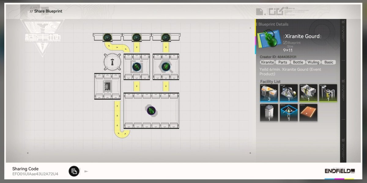Click the small arrow beside the copy button
This screenshot has width=367, height=183.
pos(86,171)
